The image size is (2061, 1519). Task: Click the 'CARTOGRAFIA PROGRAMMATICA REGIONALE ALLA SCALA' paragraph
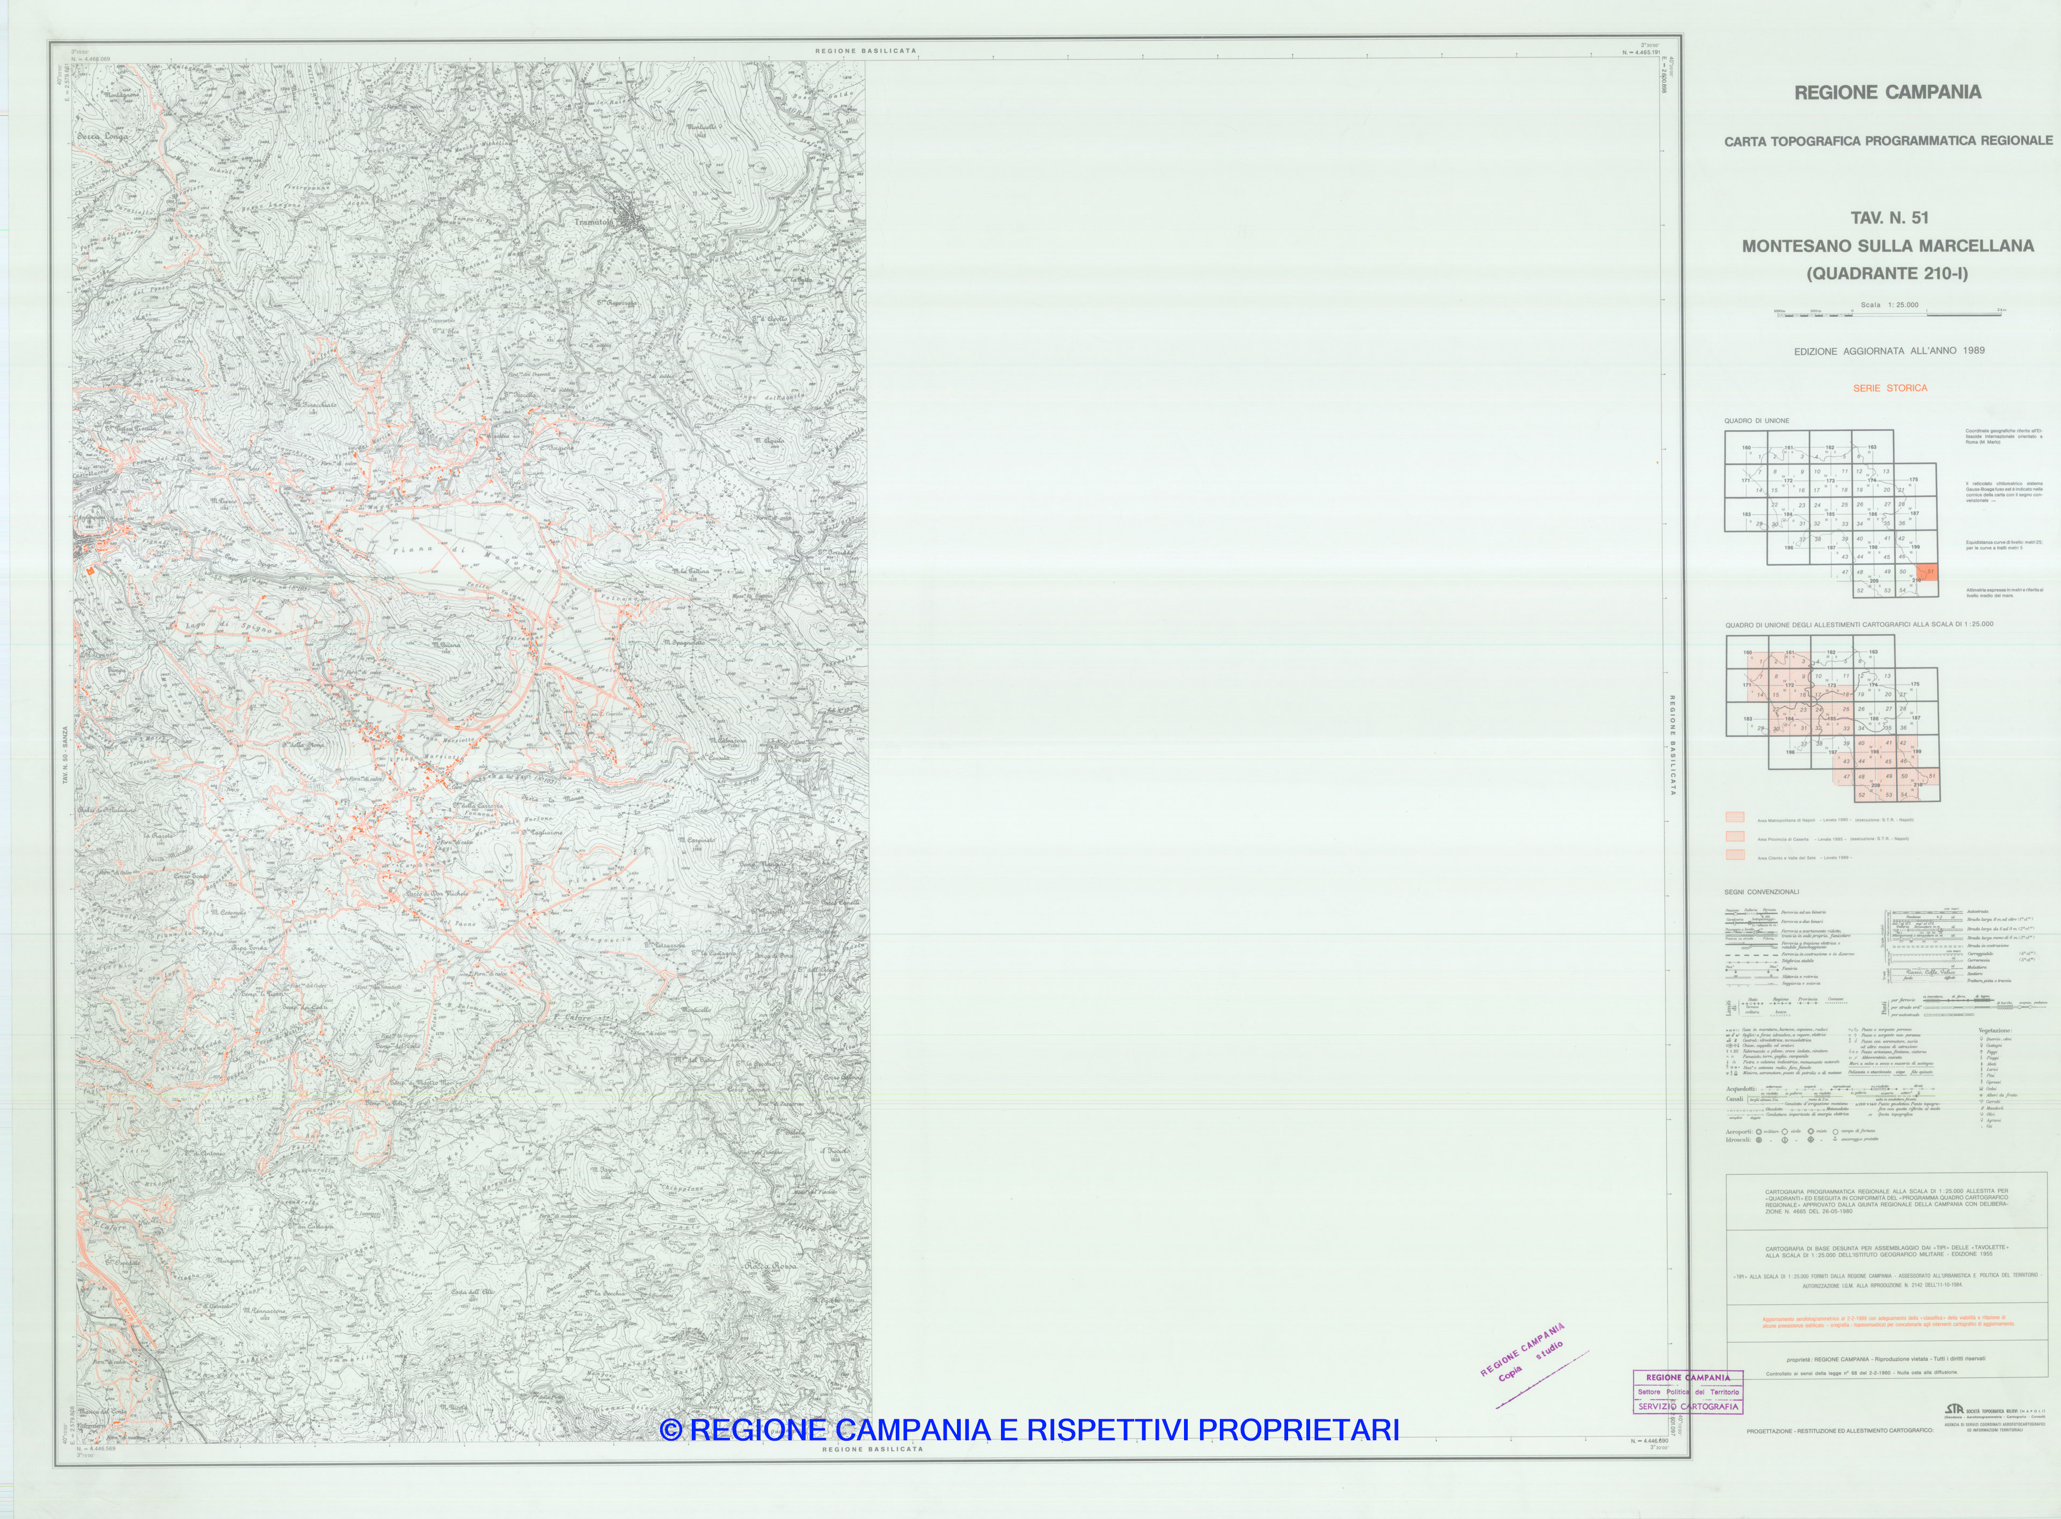pyautogui.click(x=1887, y=1202)
